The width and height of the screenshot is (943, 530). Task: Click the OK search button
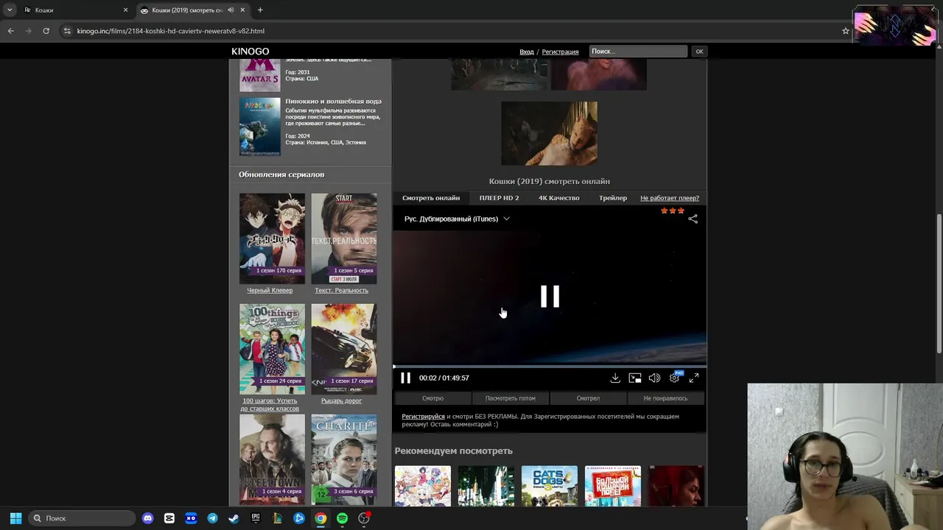tap(699, 52)
